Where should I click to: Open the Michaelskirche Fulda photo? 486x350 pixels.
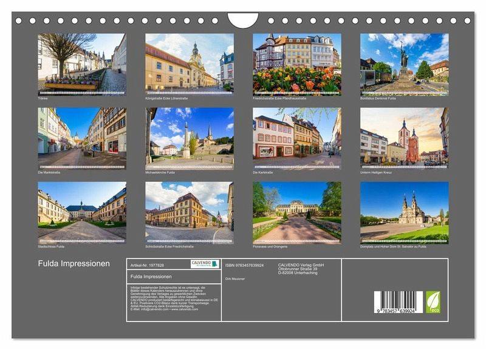[190, 138]
